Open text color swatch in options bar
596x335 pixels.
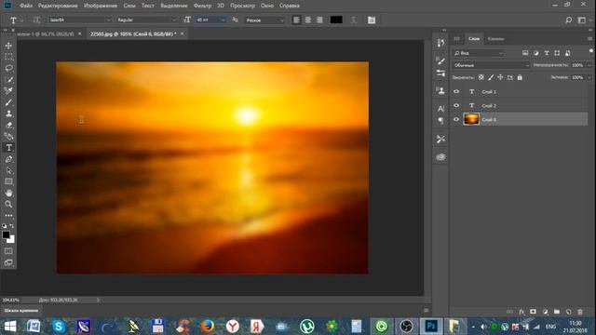tap(336, 20)
